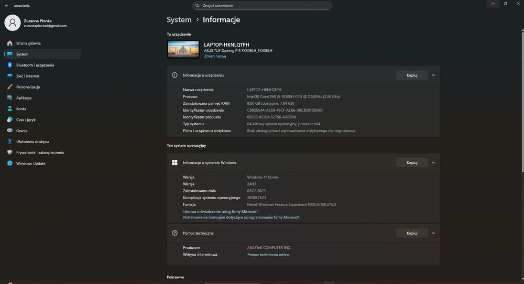Open Windows Update in the sidebar
This screenshot has height=284, width=524.
tap(42, 163)
